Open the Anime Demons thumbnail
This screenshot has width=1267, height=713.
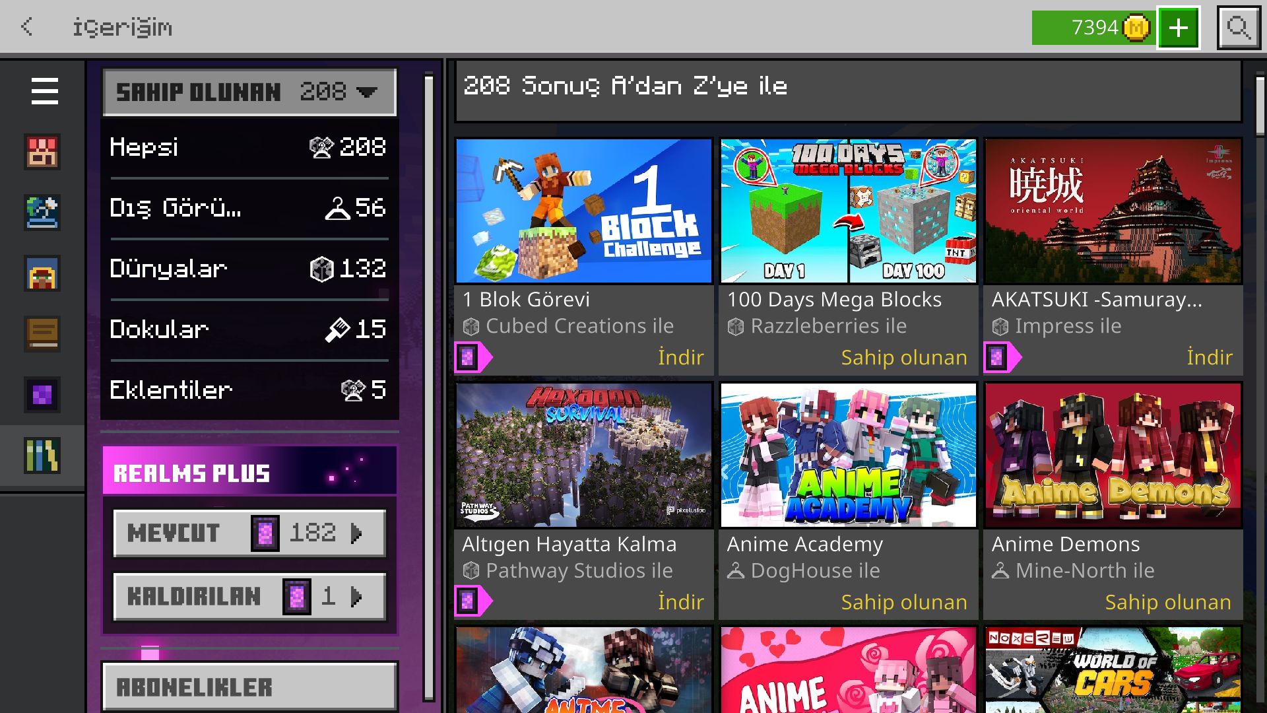click(1113, 456)
